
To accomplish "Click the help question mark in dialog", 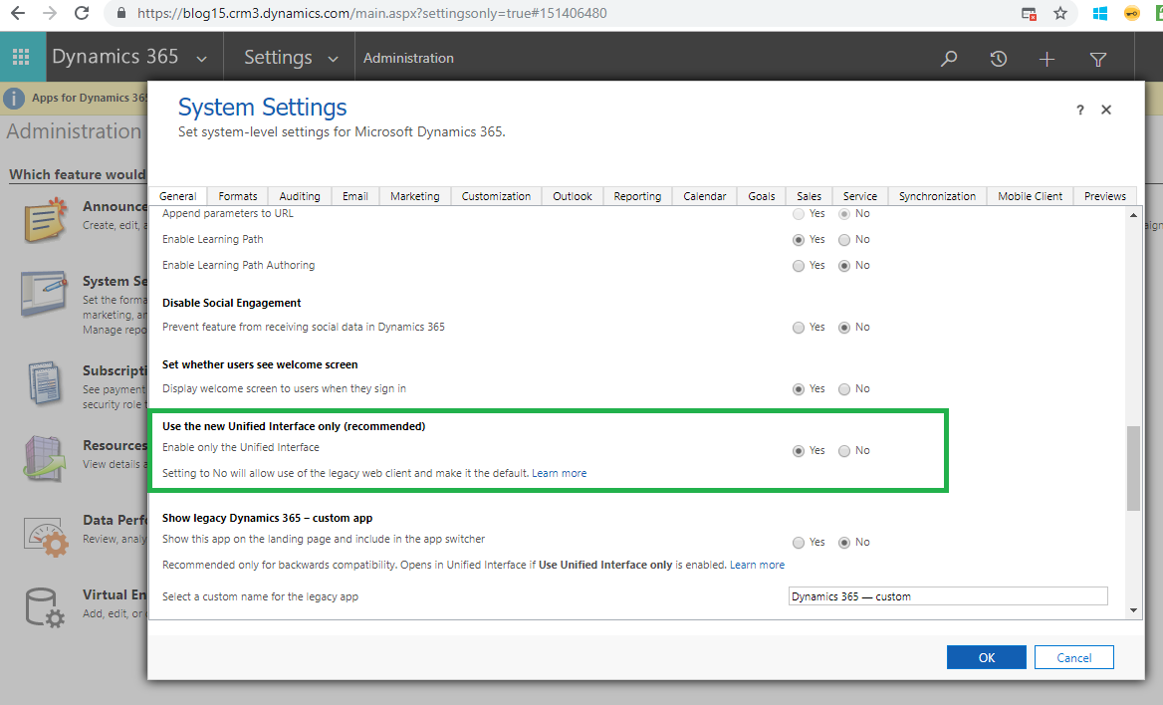I will click(x=1080, y=111).
